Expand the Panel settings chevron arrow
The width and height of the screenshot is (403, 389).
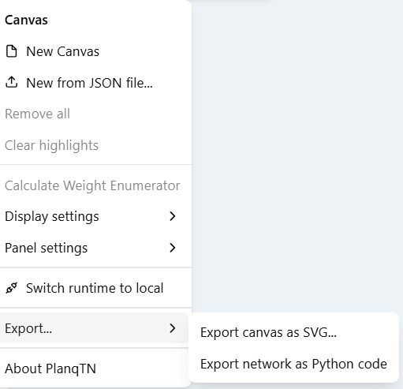(173, 248)
